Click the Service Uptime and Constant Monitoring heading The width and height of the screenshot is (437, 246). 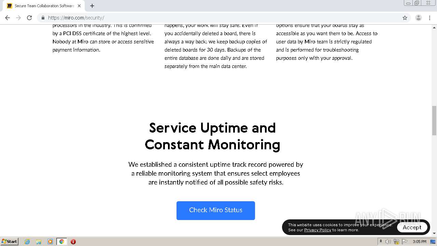point(212,136)
